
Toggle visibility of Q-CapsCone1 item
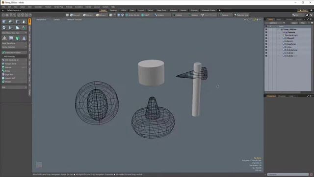266,44
